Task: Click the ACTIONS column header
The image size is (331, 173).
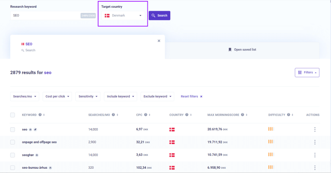Action: [312, 115]
